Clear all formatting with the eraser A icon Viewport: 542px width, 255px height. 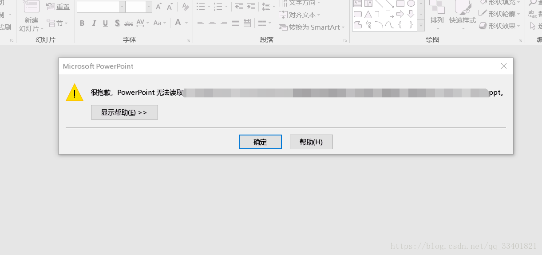point(186,7)
